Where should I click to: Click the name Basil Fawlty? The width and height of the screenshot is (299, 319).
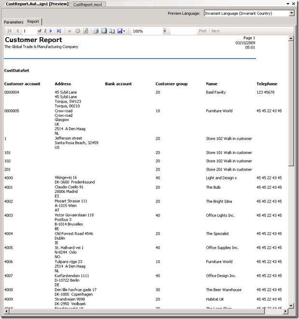pyautogui.click(x=216, y=92)
